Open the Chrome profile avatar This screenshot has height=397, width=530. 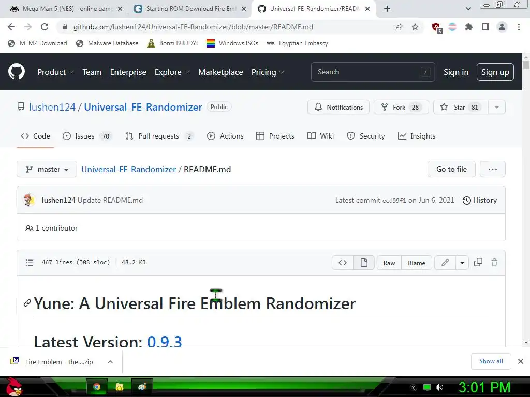coord(502,27)
